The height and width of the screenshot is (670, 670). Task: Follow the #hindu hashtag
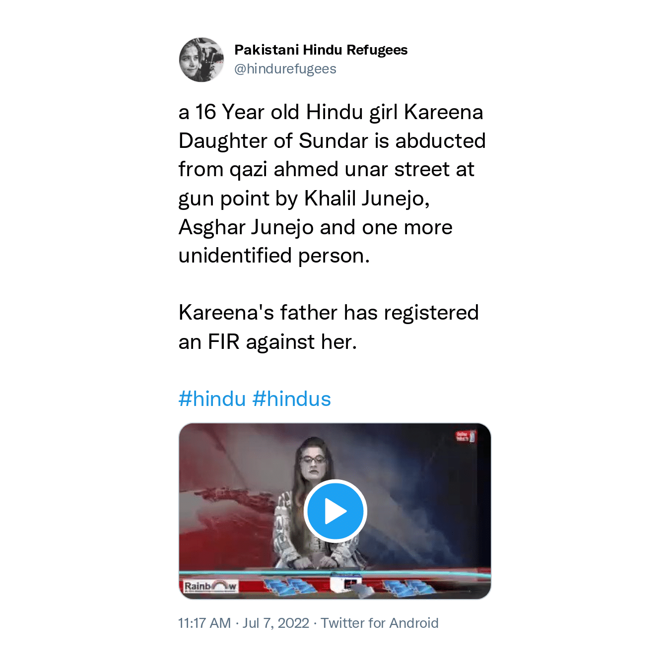tap(212, 399)
